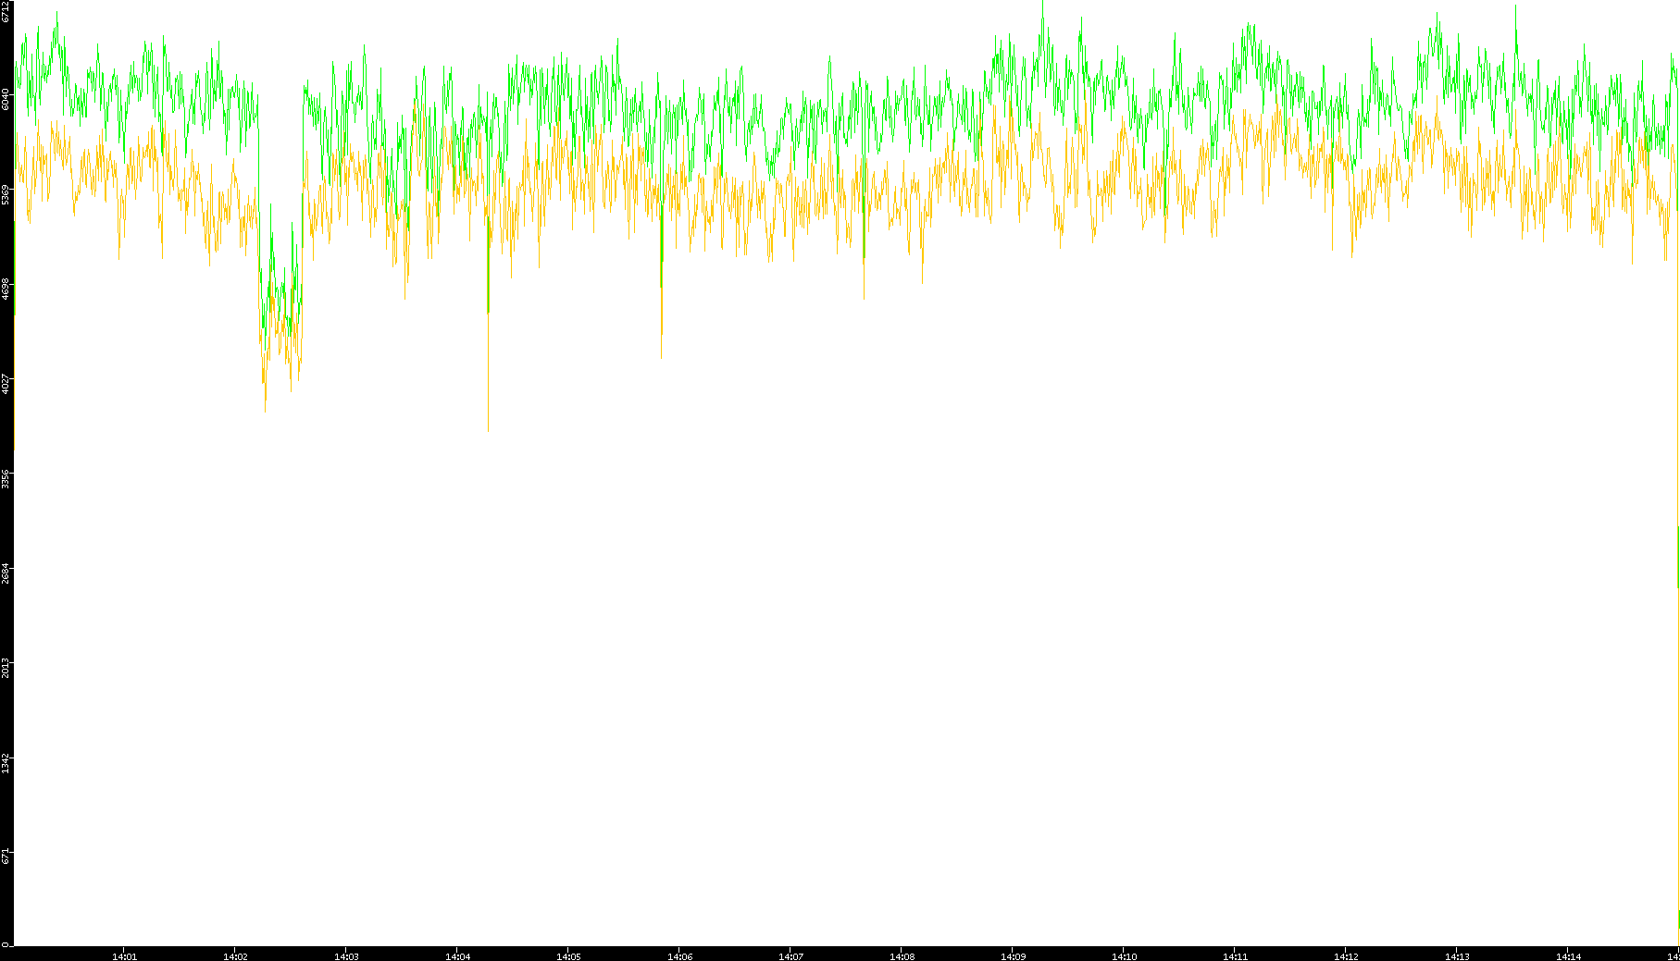The image size is (1680, 961).
Task: Pick the 14:10 time tick label
Action: 1124,955
